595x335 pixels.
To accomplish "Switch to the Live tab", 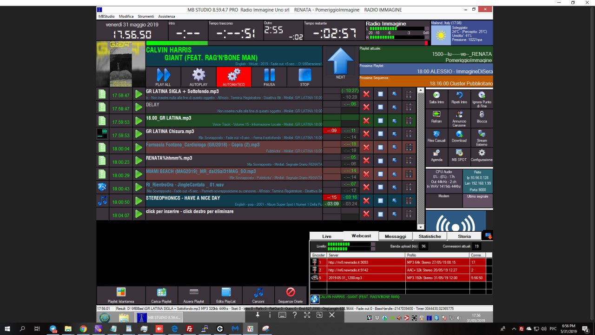I will (327, 236).
